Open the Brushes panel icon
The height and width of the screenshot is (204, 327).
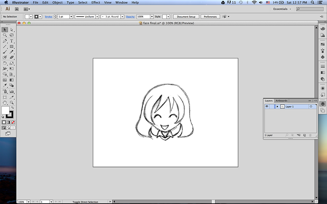click(x=322, y=51)
